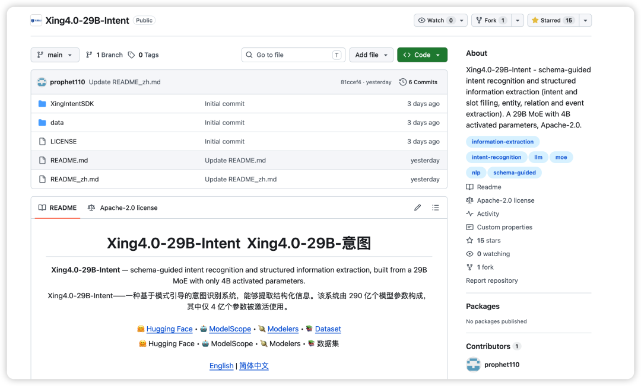Select the README tab
Viewport: 641px width, 386px height.
57,208
